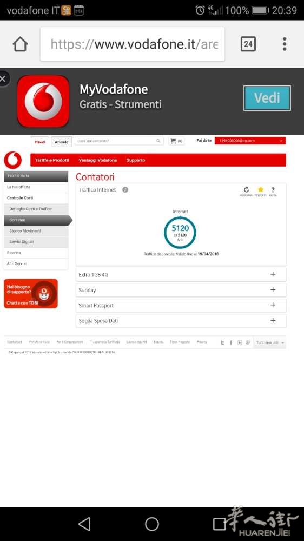The image size is (304, 541).
Task: Click the Trova Negozio footer link
Action: (180, 342)
